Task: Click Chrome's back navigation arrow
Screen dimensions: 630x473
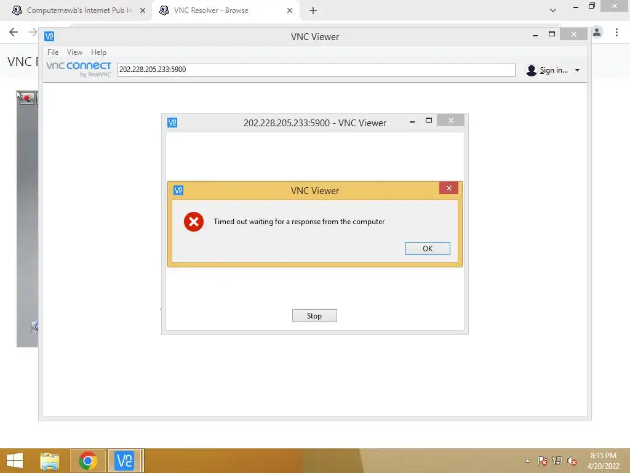Action: coord(14,32)
